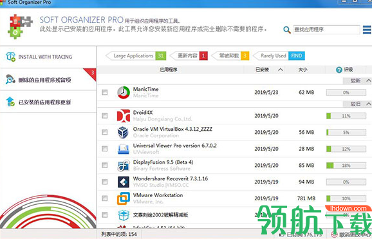Screen dimensions: 372x239
Task: Select the VMware Workstation checkbox
Action: click(105, 198)
